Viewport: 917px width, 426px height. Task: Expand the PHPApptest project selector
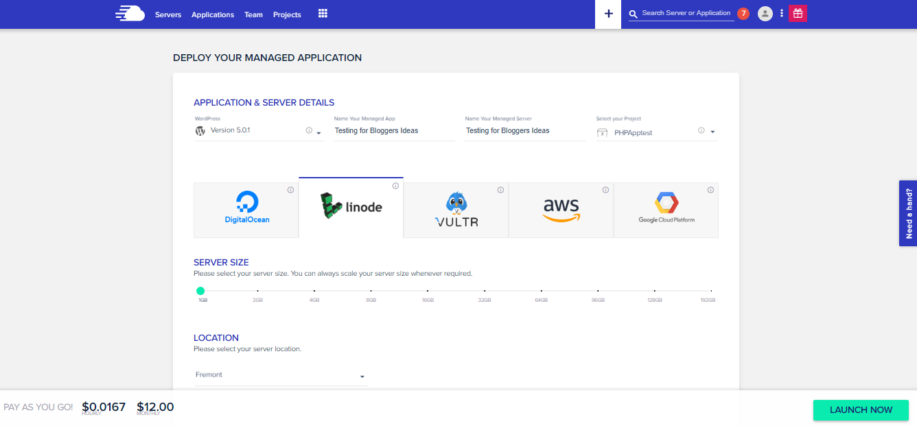pyautogui.click(x=713, y=131)
